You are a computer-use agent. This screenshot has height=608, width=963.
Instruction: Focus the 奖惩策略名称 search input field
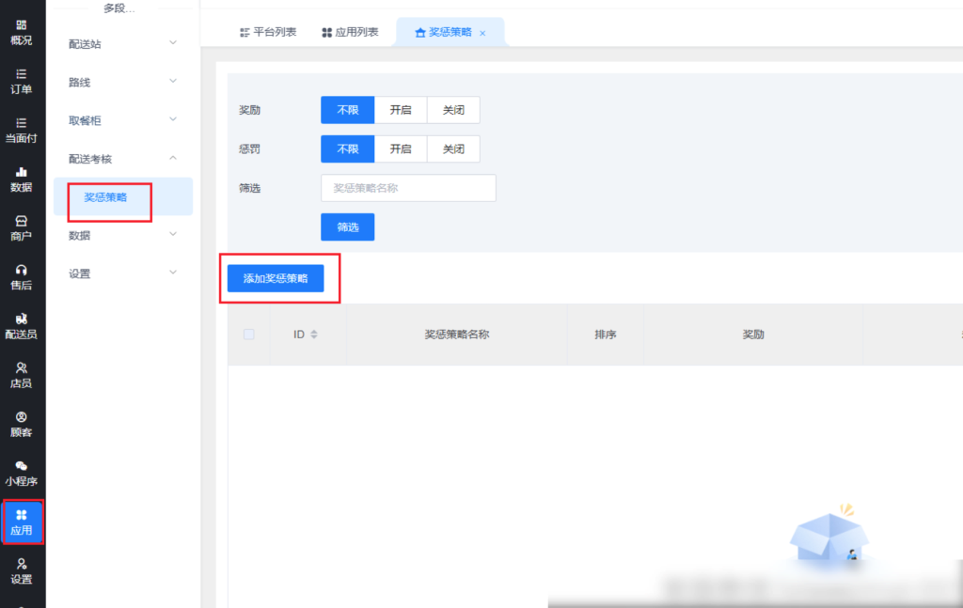[x=408, y=188]
